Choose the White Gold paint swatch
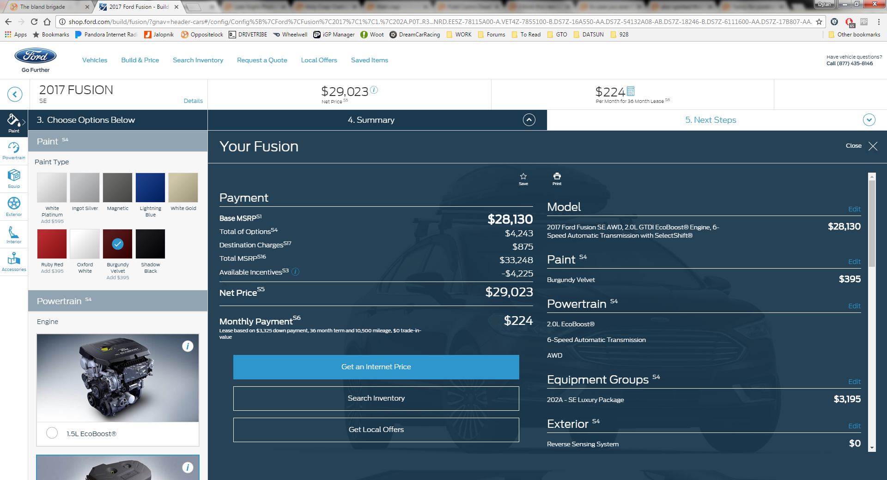887x480 pixels. (x=183, y=187)
